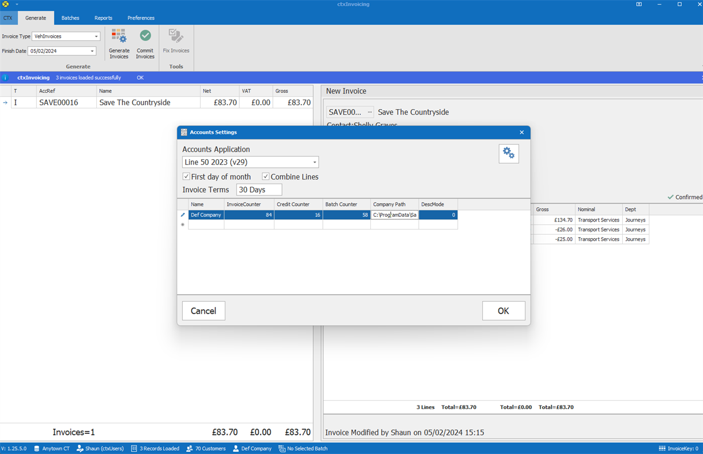Expand the Invoice Type dropdown

96,36
